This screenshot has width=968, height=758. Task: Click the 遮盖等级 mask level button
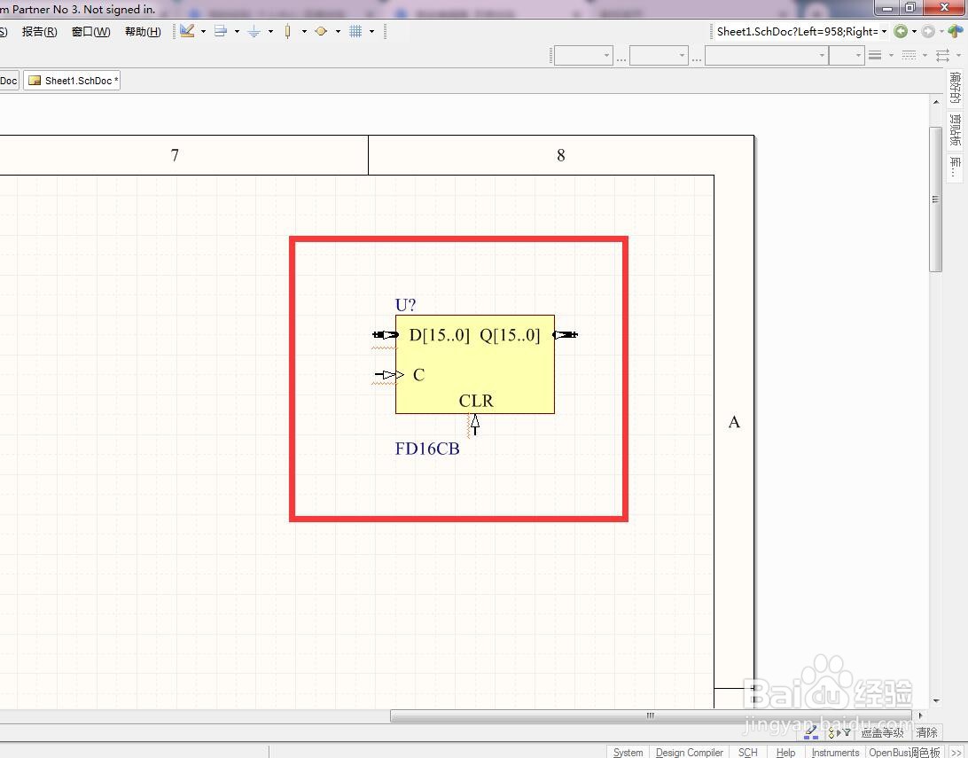click(882, 732)
